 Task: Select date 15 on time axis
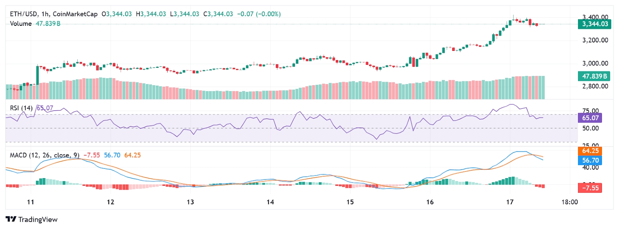350,202
